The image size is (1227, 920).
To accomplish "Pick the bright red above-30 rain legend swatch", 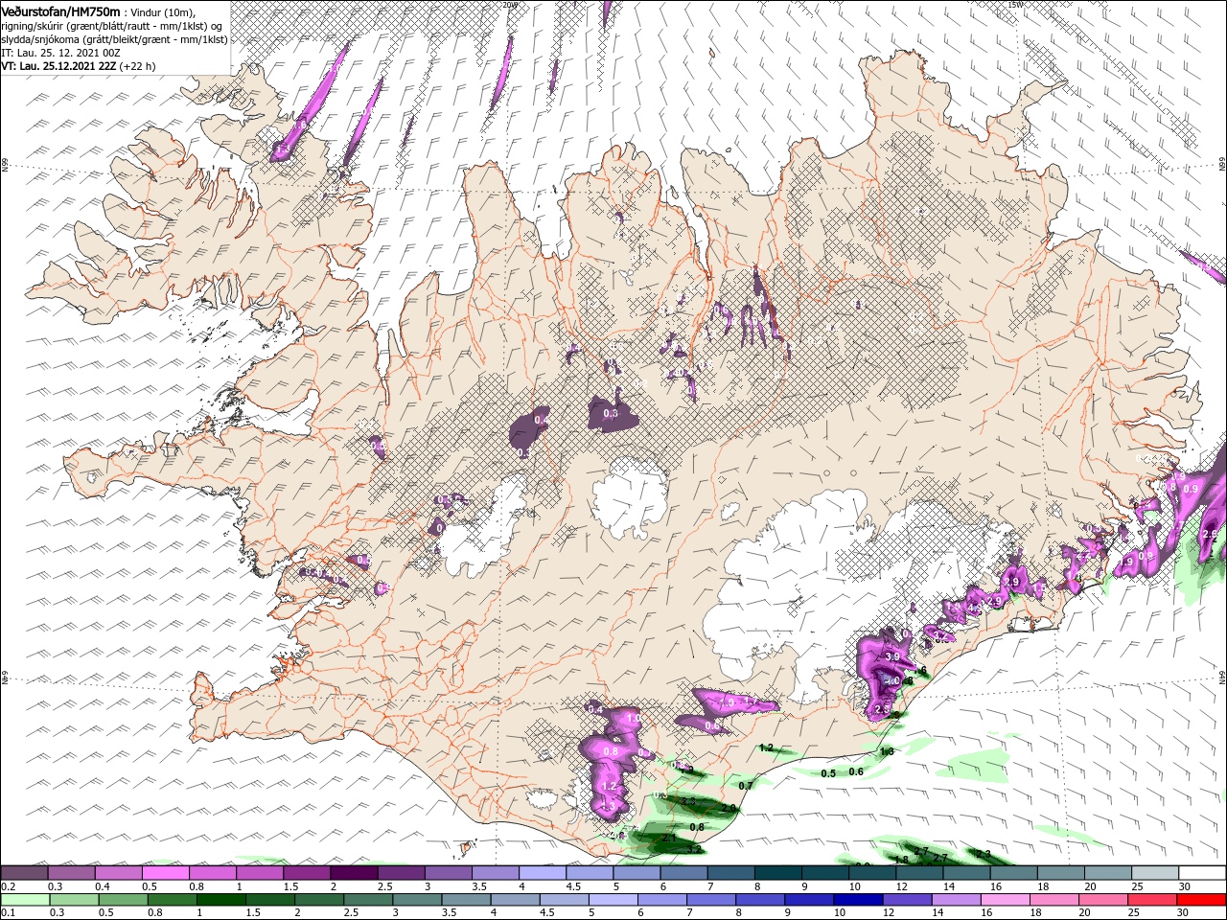I will 1201,900.
